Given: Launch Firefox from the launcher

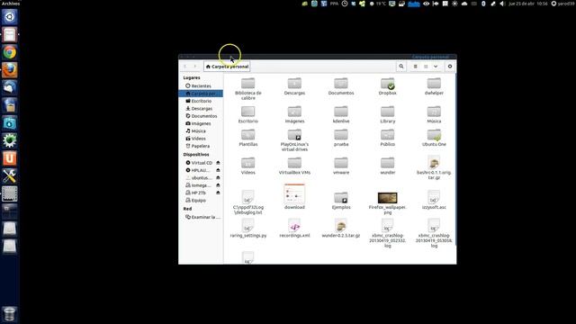Looking at the screenshot, I should [10, 70].
